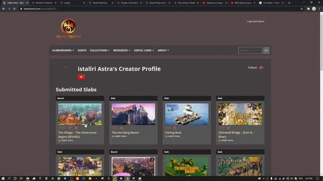
Task: Open a new browser tab
Action: tap(289, 3)
